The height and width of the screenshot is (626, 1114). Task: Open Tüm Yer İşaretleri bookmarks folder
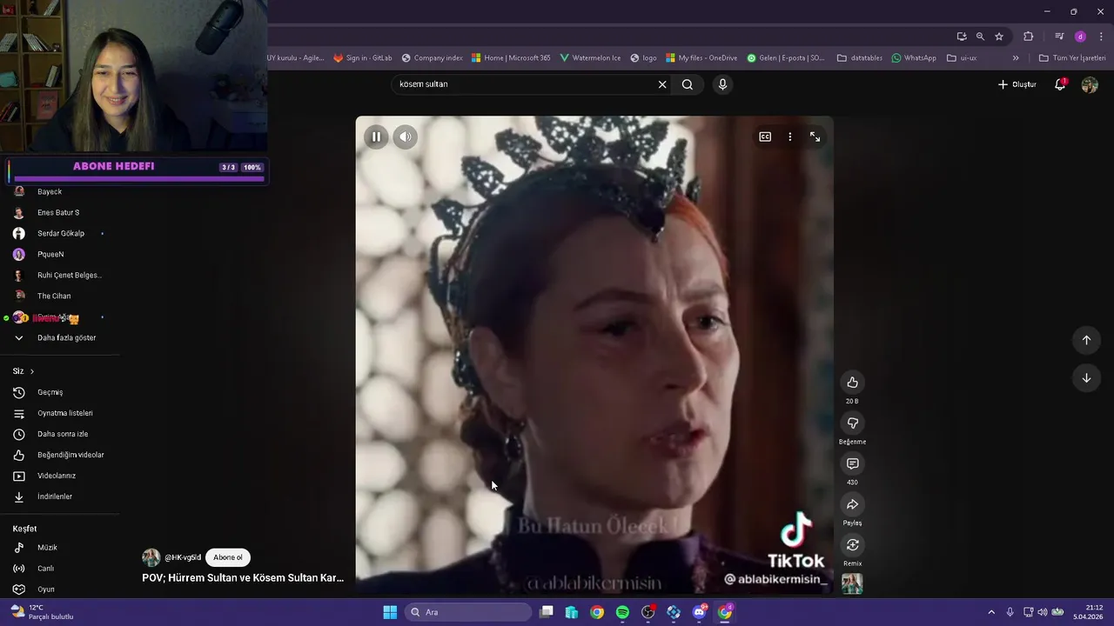(1072, 58)
